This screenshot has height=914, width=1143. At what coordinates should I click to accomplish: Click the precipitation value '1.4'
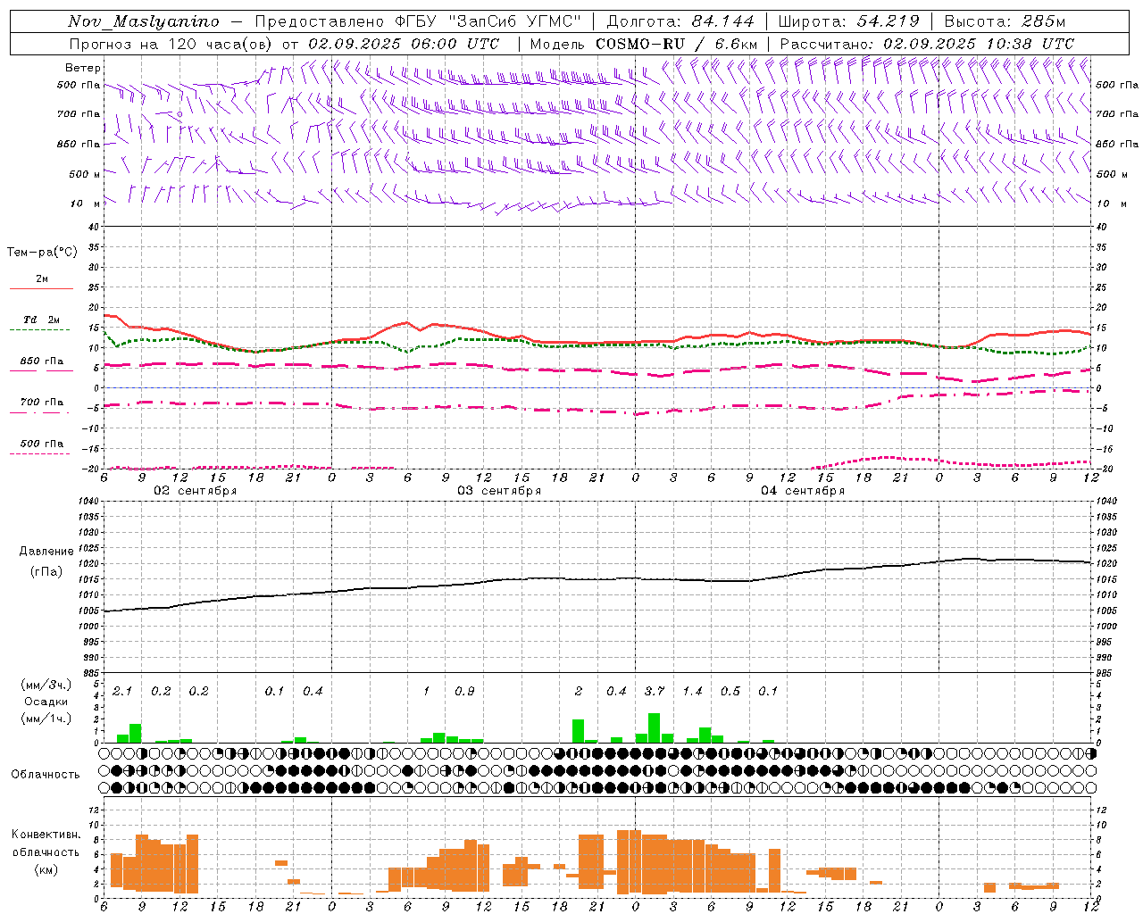click(693, 691)
